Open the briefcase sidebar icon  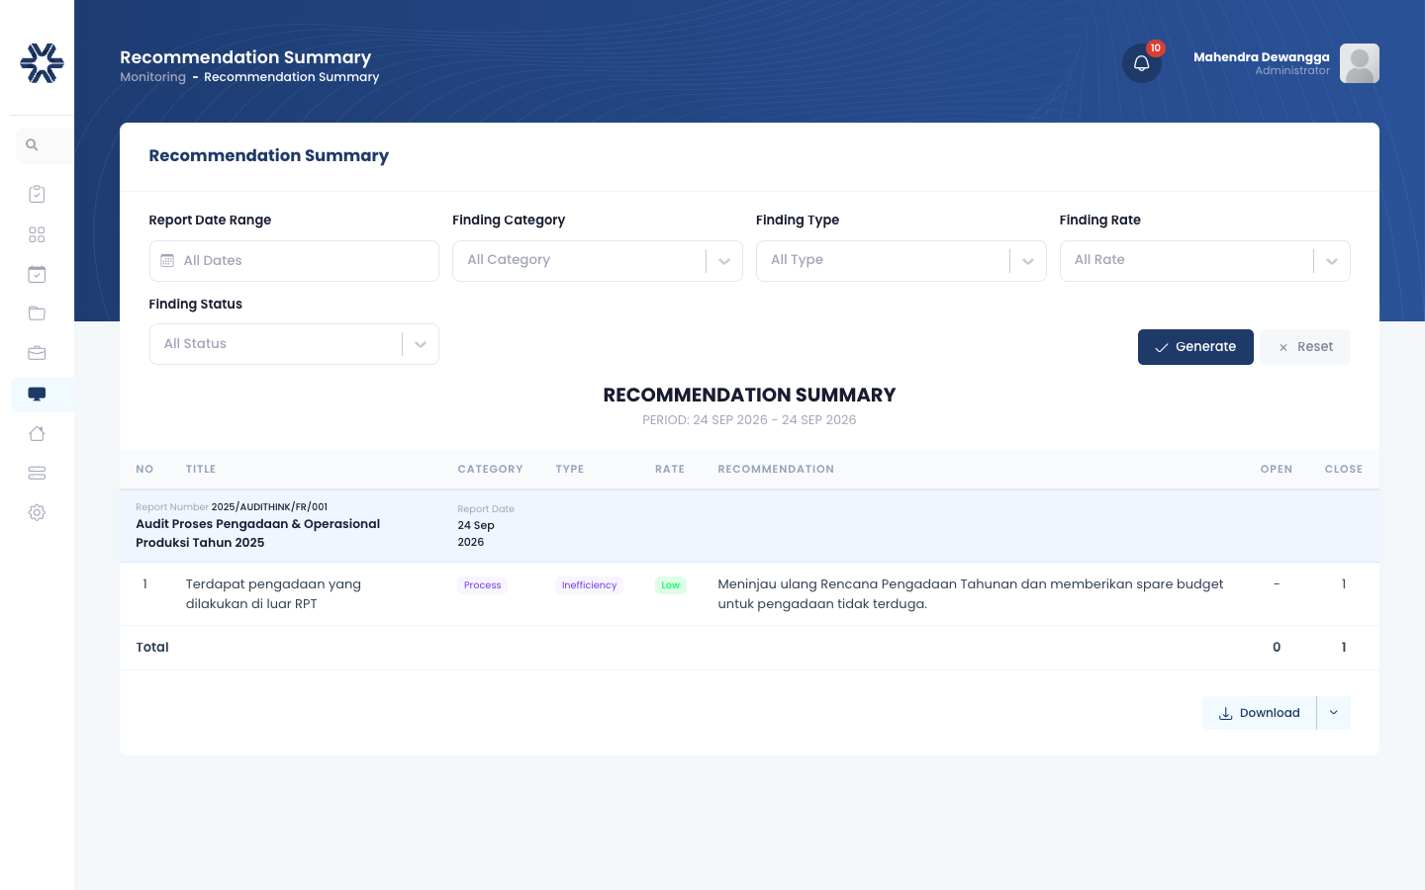point(37,353)
